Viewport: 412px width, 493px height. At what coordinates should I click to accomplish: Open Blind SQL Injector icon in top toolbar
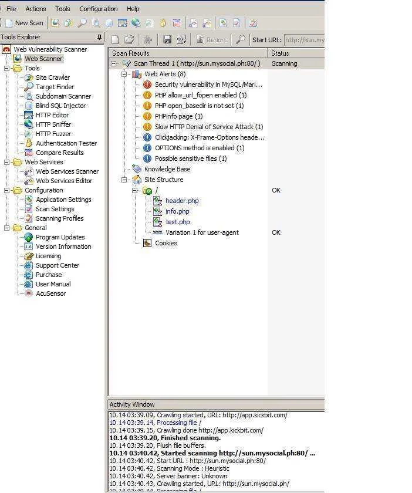[109, 23]
